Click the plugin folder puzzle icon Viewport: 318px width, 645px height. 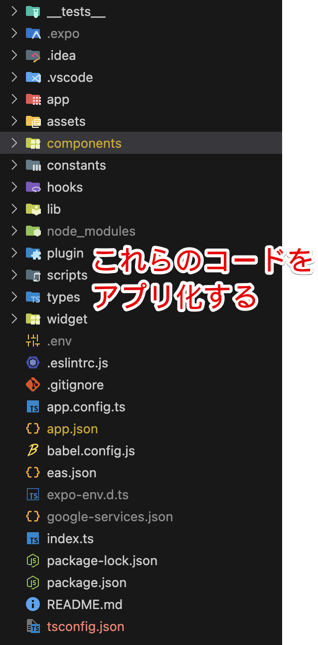pyautogui.click(x=33, y=253)
